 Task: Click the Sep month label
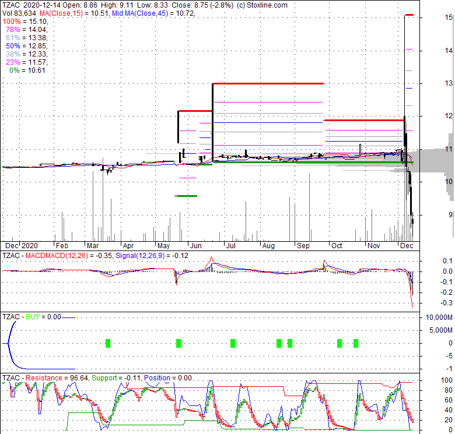(x=303, y=246)
